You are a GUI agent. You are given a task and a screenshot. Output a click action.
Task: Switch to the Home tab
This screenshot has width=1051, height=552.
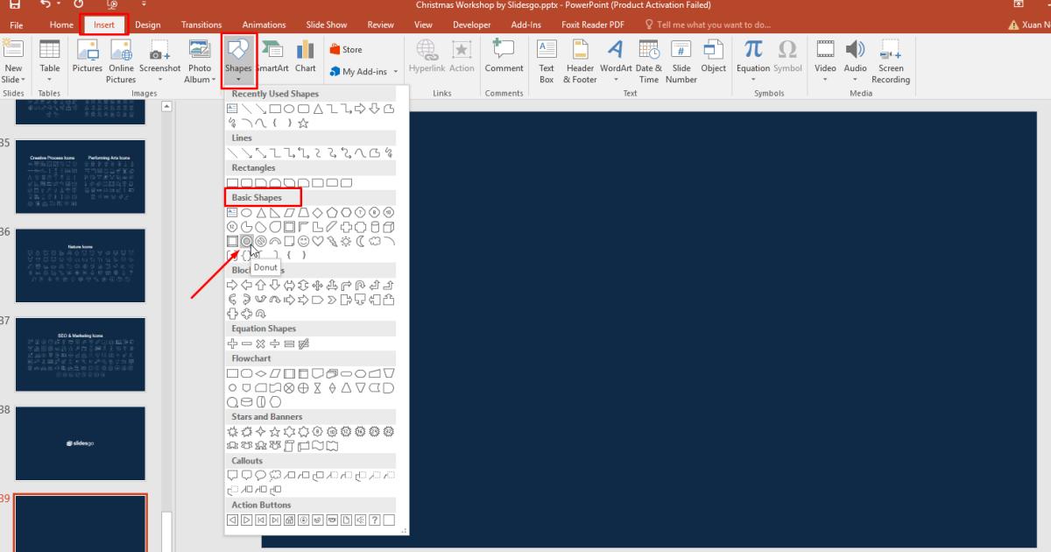(x=61, y=25)
